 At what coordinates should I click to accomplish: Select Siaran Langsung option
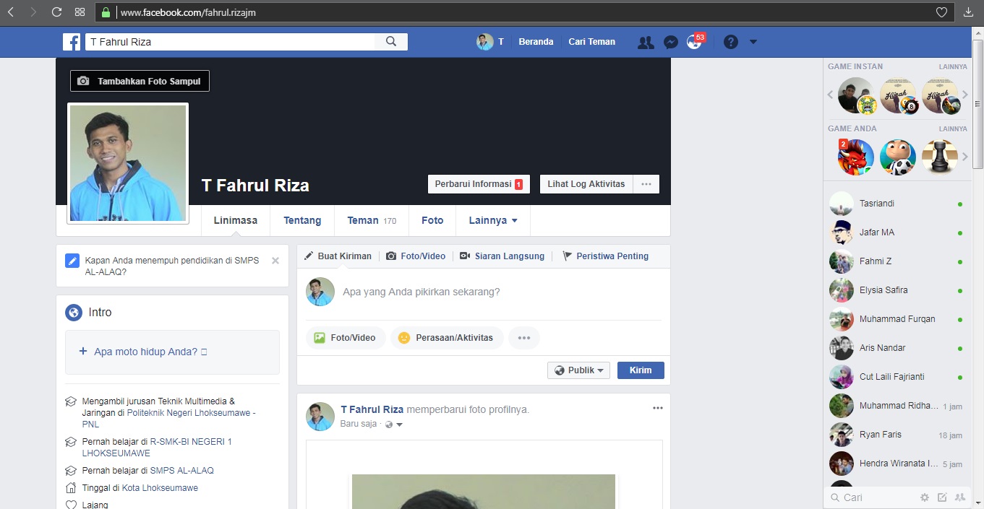click(502, 256)
